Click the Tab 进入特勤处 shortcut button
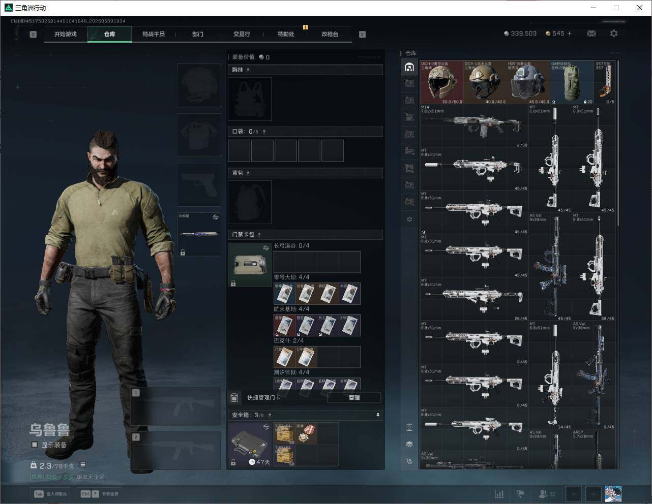The width and height of the screenshot is (652, 504). coord(50,494)
